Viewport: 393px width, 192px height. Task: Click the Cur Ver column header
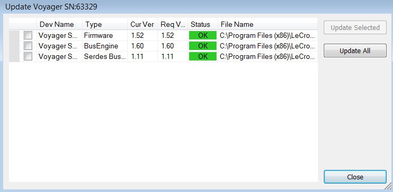pyautogui.click(x=143, y=25)
